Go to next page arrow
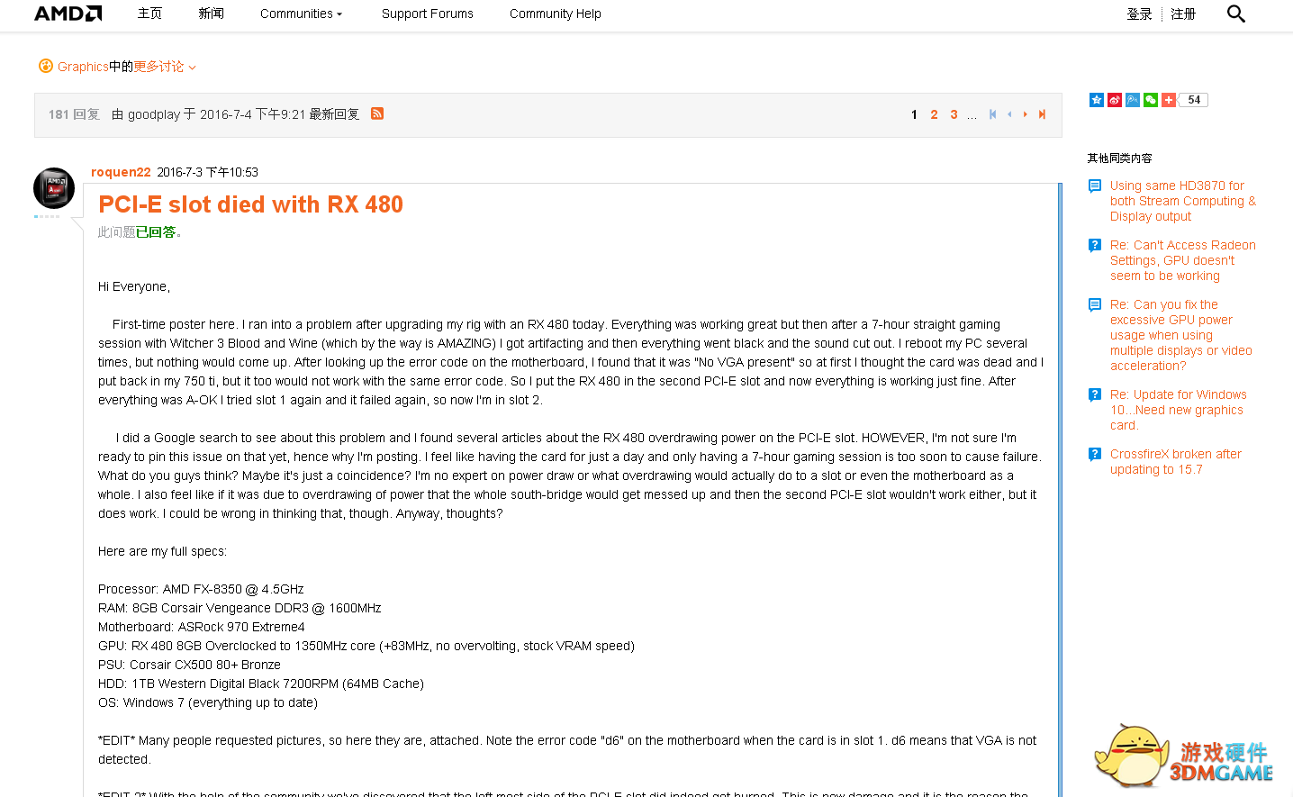 coord(1025,114)
